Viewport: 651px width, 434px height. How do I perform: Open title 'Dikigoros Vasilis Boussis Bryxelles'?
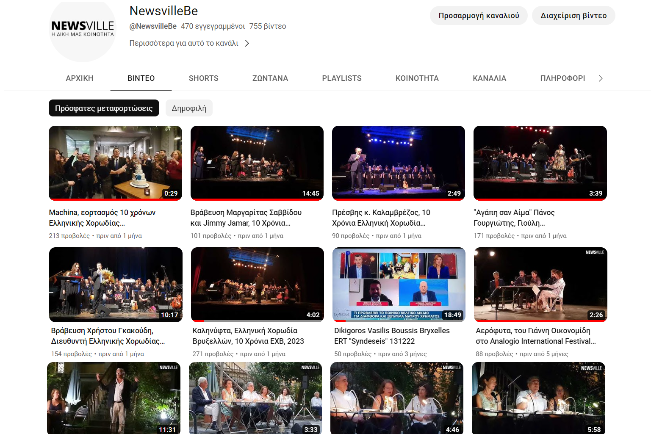392,336
